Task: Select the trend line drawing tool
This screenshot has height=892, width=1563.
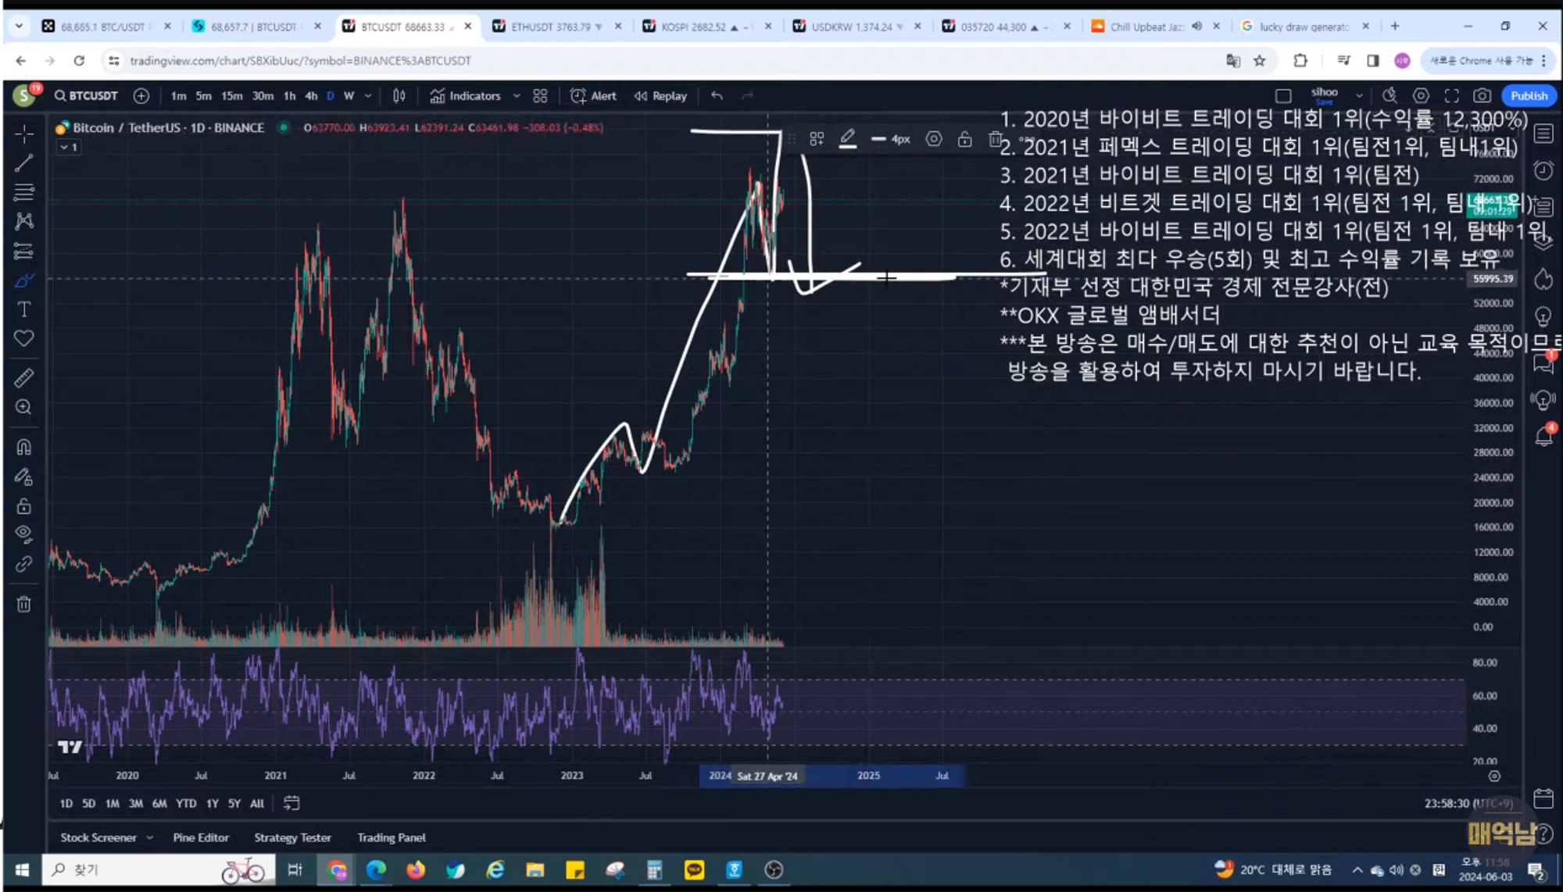Action: click(24, 163)
